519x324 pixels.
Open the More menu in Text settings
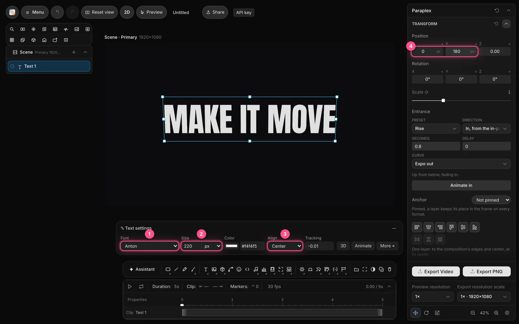(x=387, y=246)
